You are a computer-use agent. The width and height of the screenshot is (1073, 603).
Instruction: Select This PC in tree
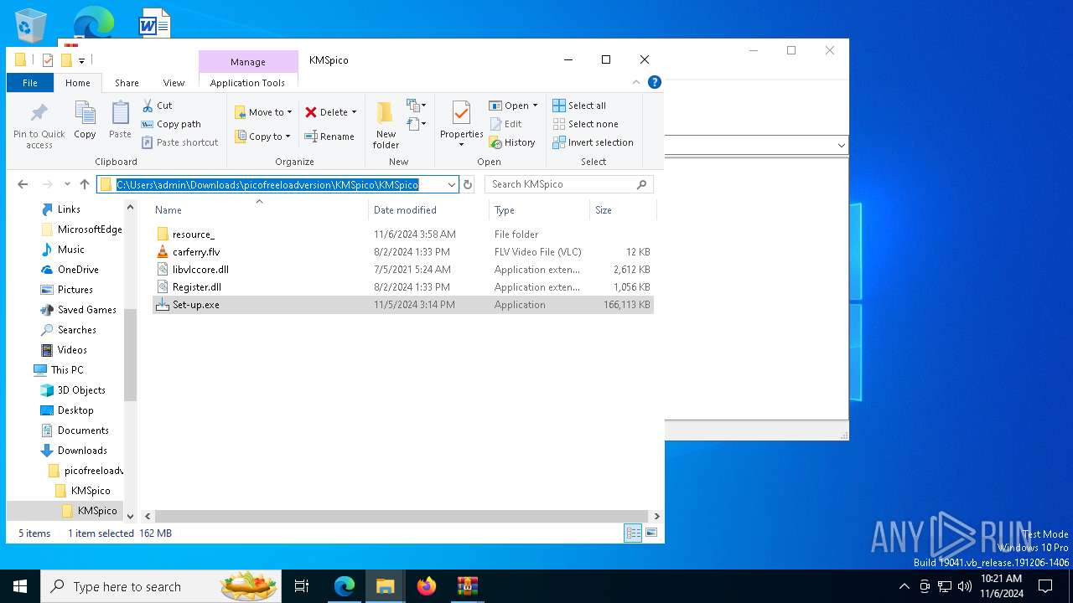[x=66, y=370]
